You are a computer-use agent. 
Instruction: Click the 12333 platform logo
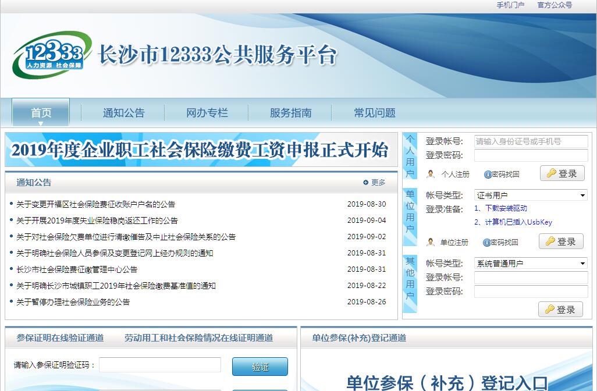point(52,55)
